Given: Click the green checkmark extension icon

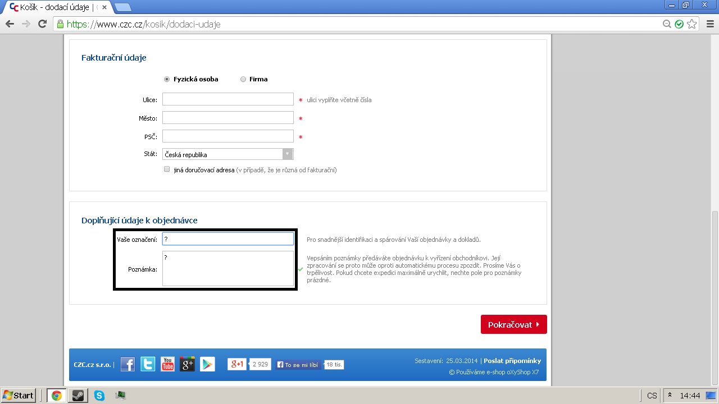Looking at the screenshot, I should pos(679,24).
